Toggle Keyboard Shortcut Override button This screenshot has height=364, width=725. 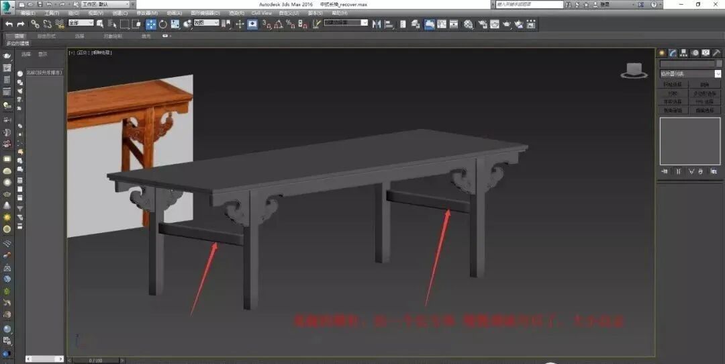[x=252, y=24]
